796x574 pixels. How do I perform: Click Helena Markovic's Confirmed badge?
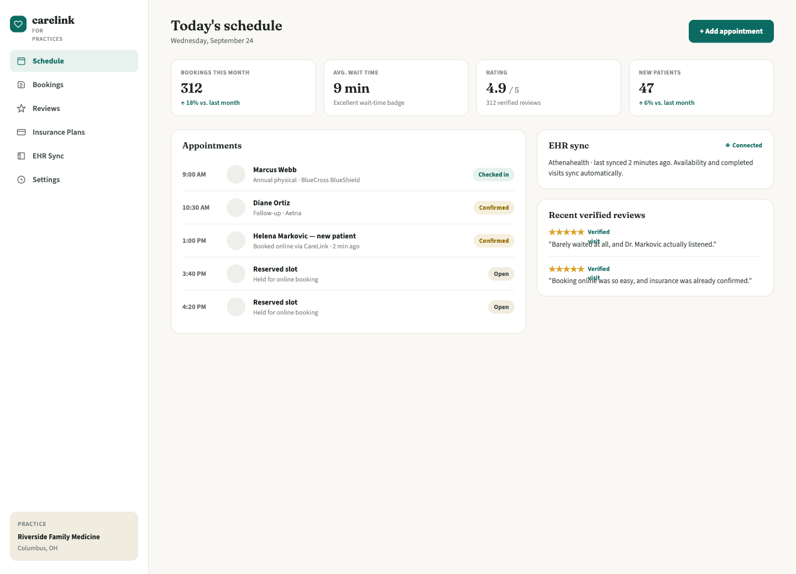[x=494, y=241]
